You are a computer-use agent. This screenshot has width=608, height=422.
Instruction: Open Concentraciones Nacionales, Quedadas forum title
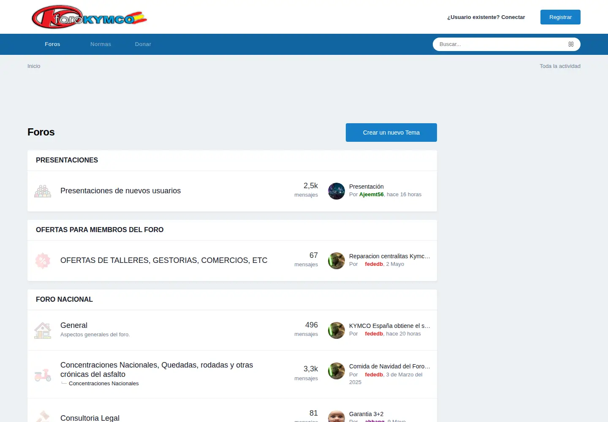coord(157,370)
